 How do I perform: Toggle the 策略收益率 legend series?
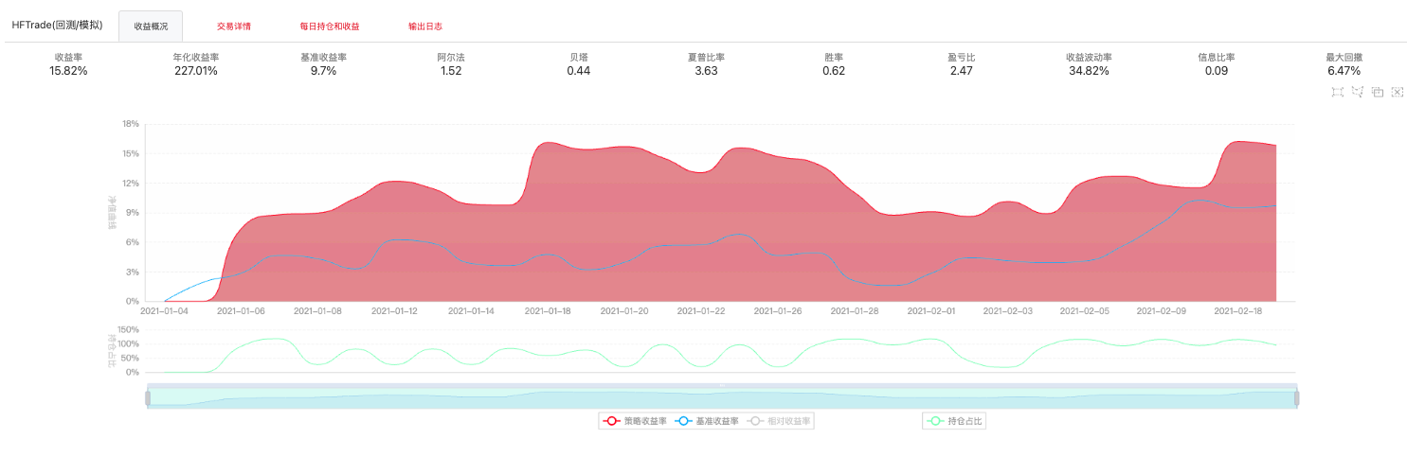(634, 421)
